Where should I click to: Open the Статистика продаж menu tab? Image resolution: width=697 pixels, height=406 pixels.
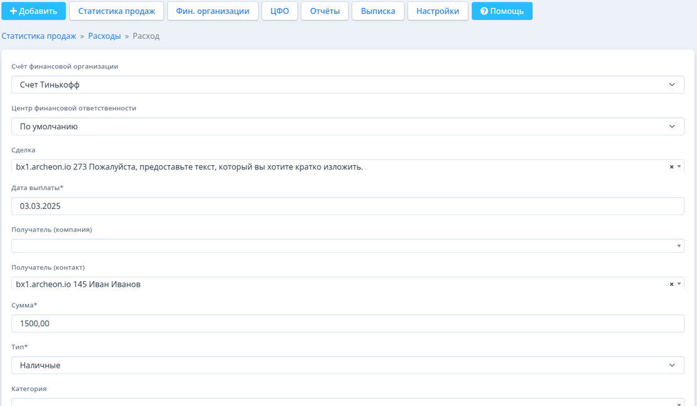click(x=116, y=11)
